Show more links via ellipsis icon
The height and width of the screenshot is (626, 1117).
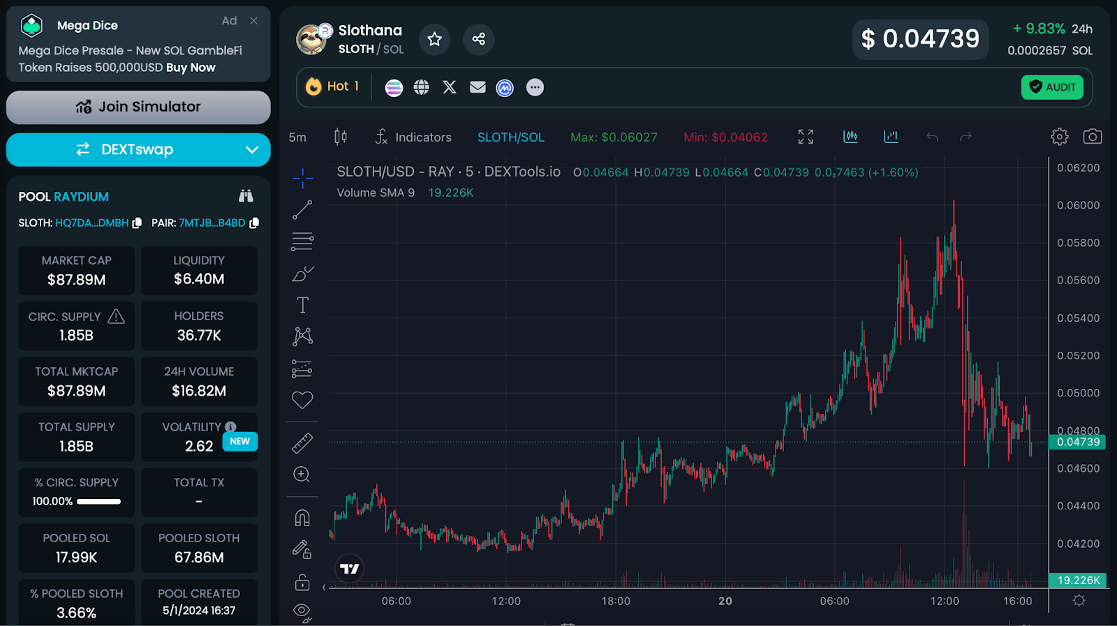[535, 87]
